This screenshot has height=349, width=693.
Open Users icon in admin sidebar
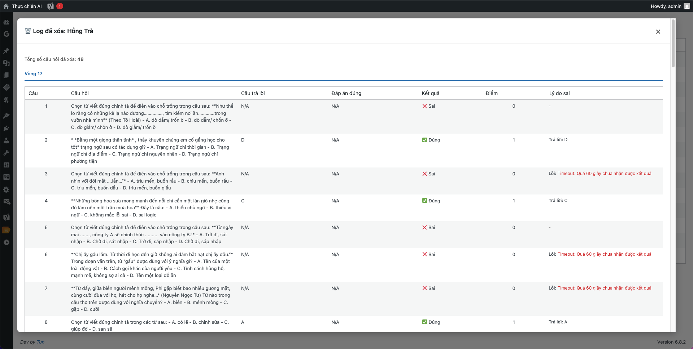tap(6, 140)
